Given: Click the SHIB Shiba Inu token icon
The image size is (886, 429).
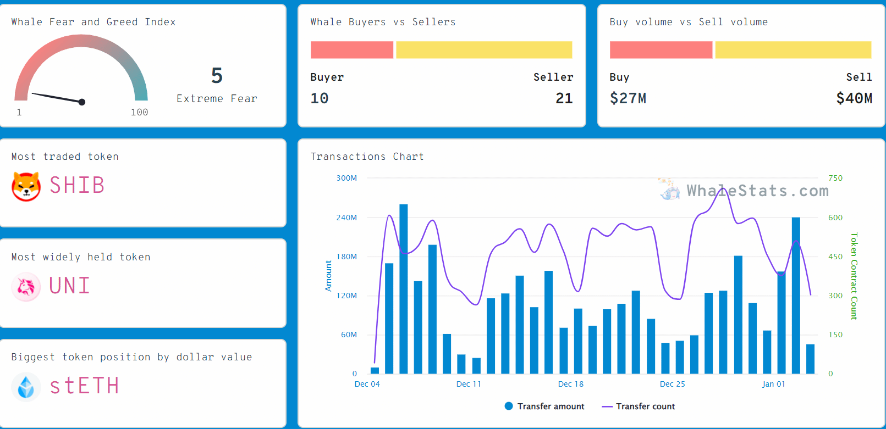Looking at the screenshot, I should click(x=26, y=186).
